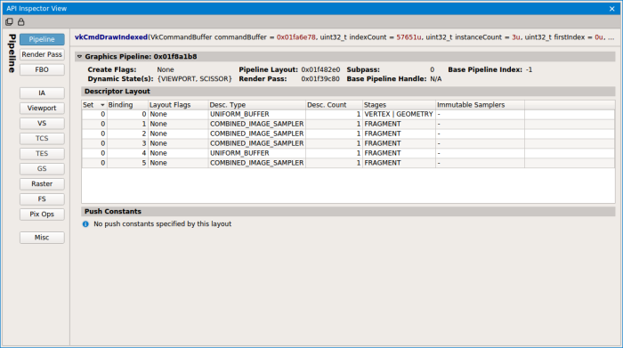Open the Pix Ops stage

coord(42,214)
